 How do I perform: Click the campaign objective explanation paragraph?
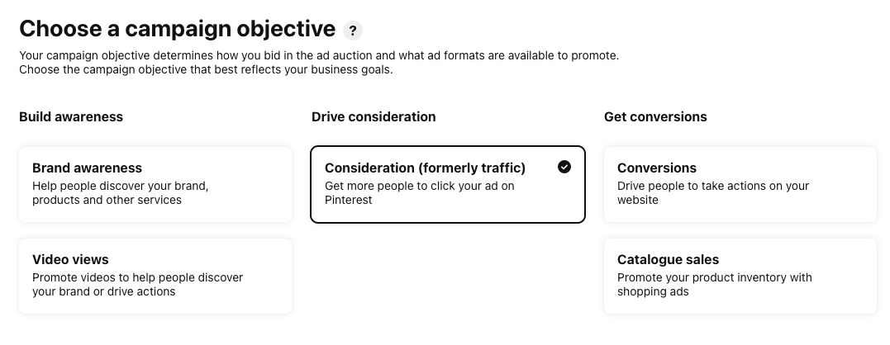click(x=319, y=63)
